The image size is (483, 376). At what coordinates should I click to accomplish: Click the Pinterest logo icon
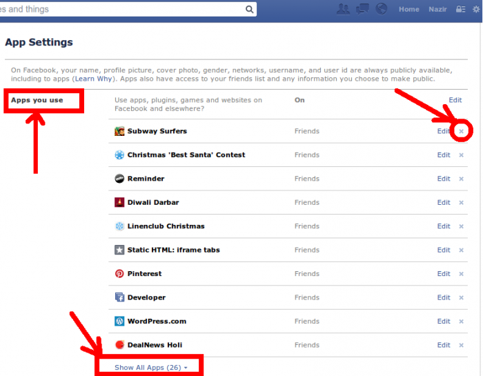click(x=119, y=273)
